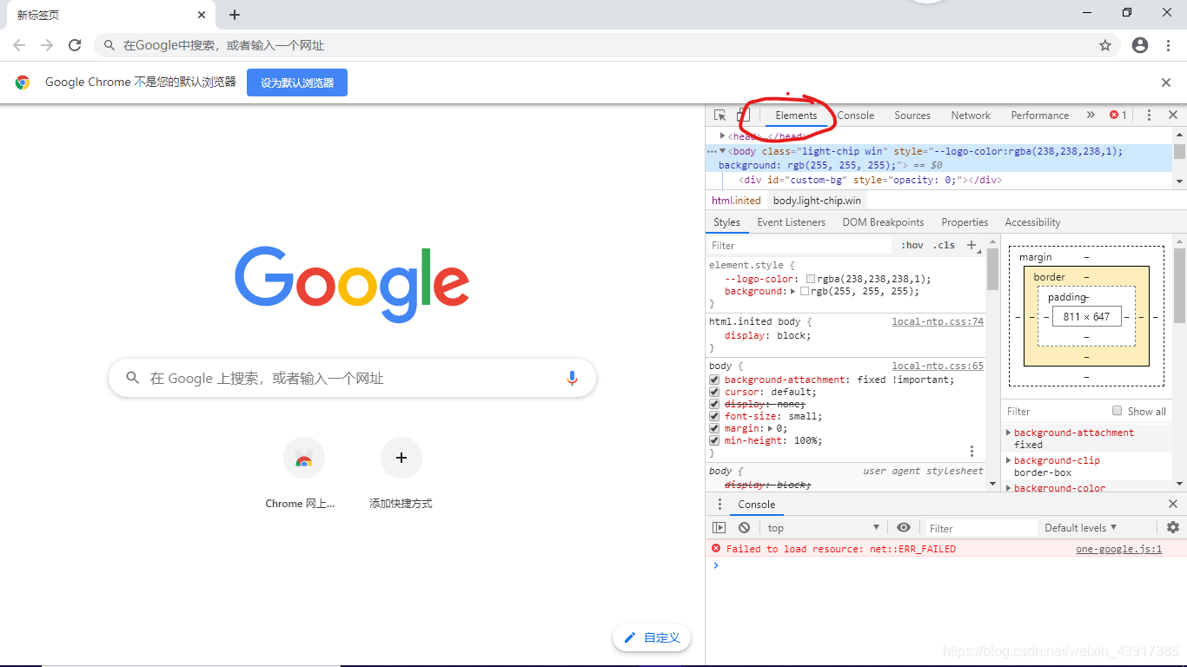Open the --logo-color color swatch

(811, 280)
